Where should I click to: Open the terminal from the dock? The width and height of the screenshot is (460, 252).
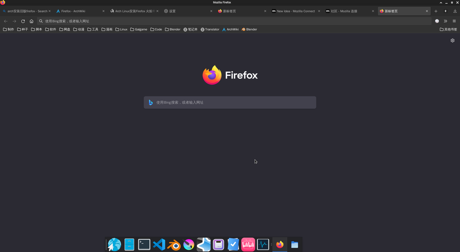(x=144, y=245)
